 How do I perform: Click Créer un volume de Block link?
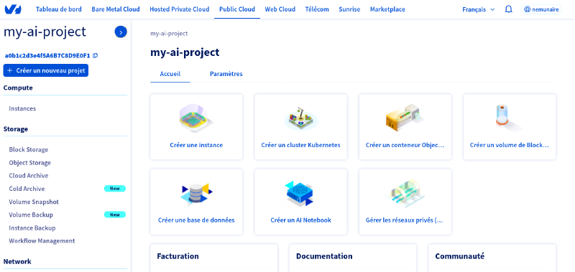(510, 145)
